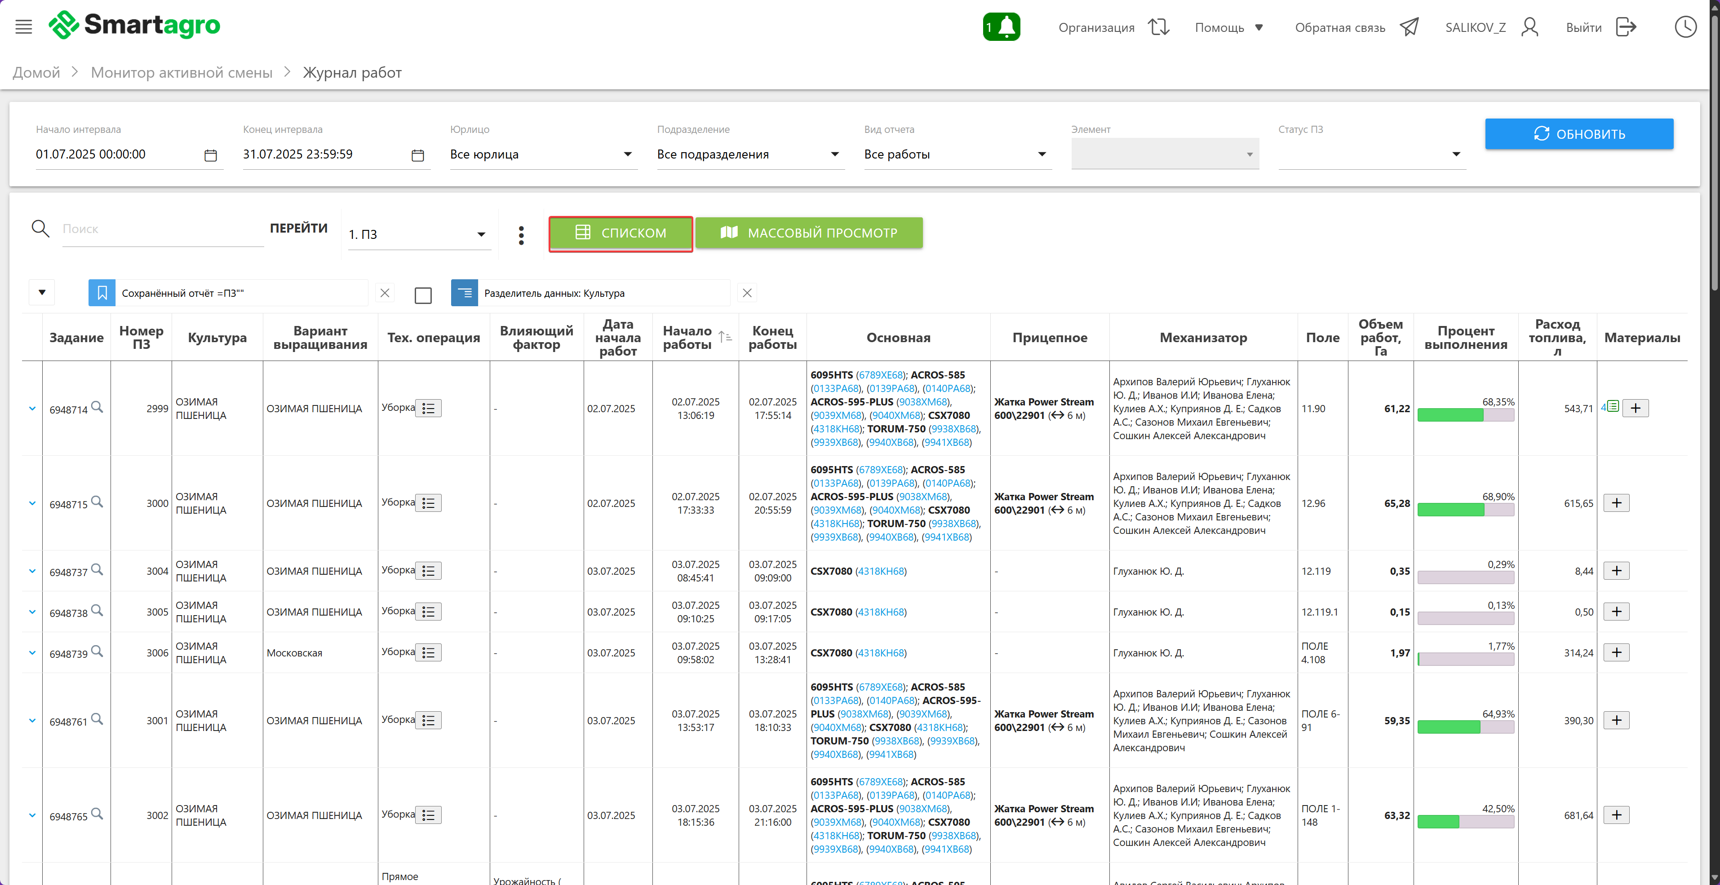Switch to МАССОВЫЙ ПРОСМОТР view
This screenshot has width=1720, height=885.
coord(809,233)
